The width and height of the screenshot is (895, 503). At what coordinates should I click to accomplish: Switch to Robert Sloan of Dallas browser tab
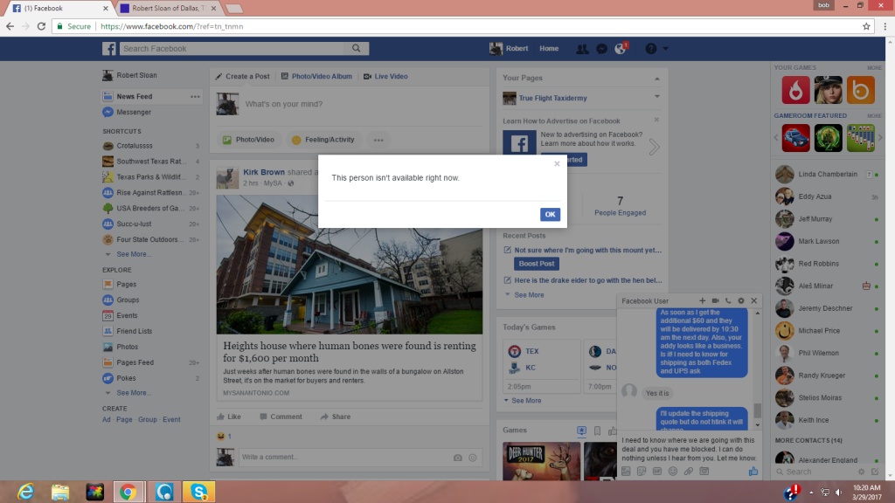168,9
